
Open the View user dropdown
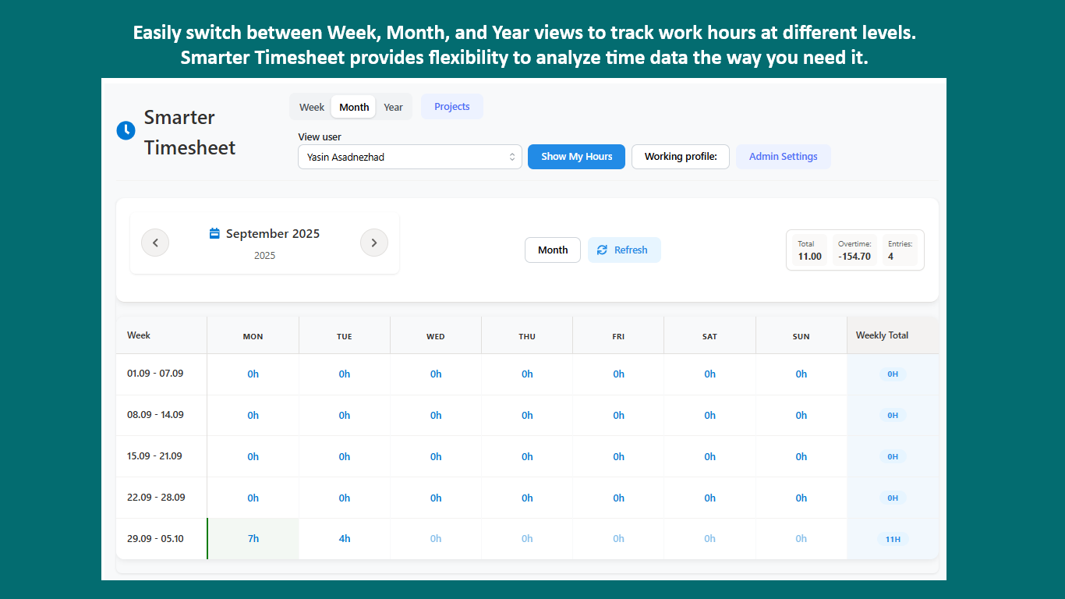tap(409, 157)
